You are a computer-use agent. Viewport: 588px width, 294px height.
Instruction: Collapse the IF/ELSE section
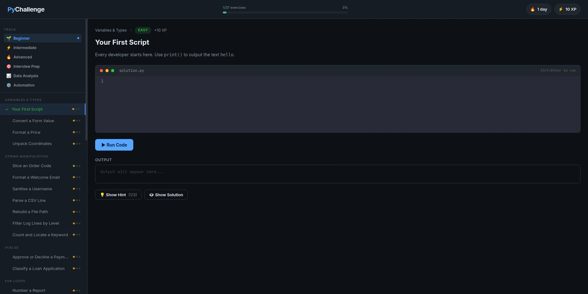tap(12, 247)
